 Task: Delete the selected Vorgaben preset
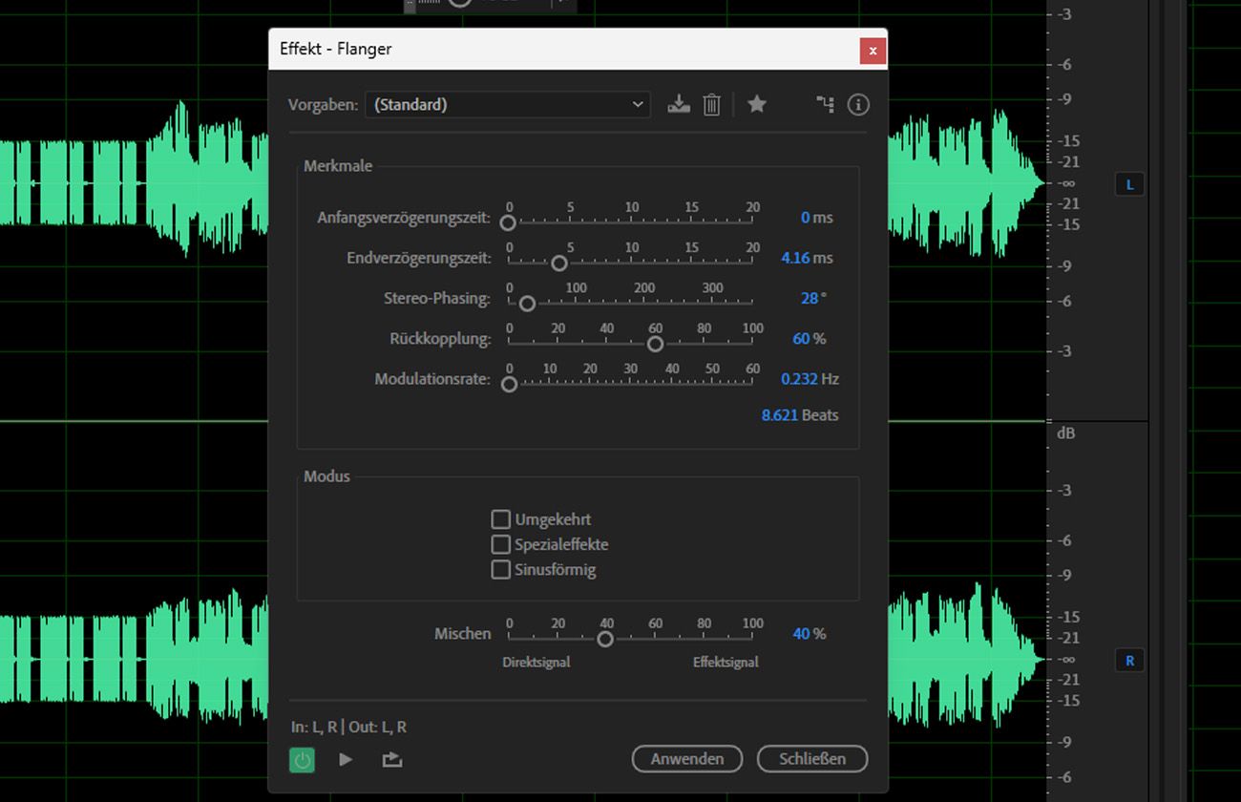(x=710, y=105)
